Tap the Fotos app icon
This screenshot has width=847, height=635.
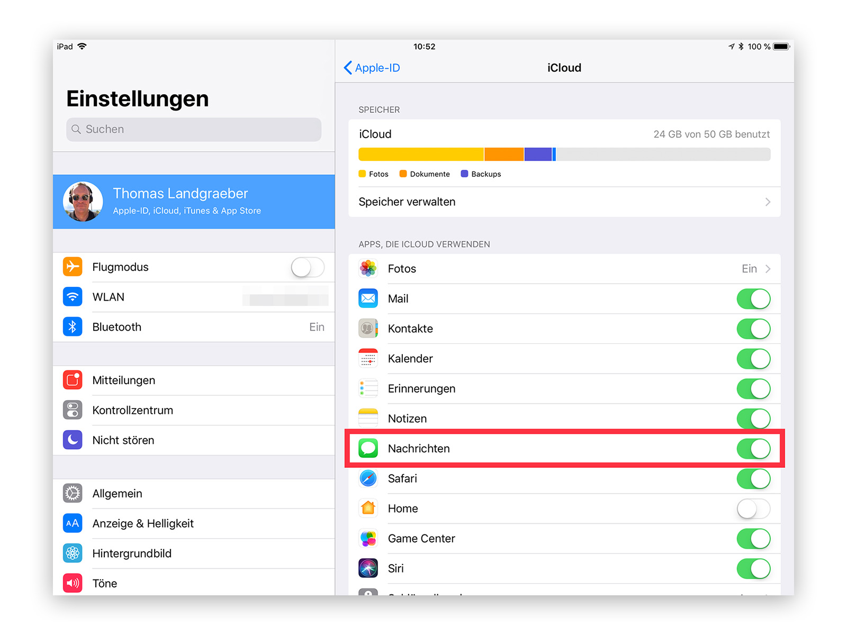pyautogui.click(x=368, y=269)
